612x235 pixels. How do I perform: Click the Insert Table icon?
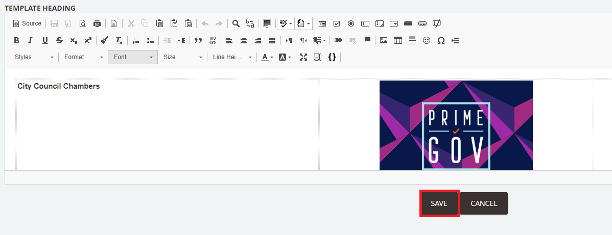(398, 40)
